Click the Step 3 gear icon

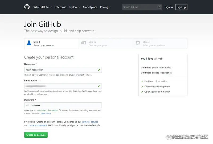tap(138, 43)
